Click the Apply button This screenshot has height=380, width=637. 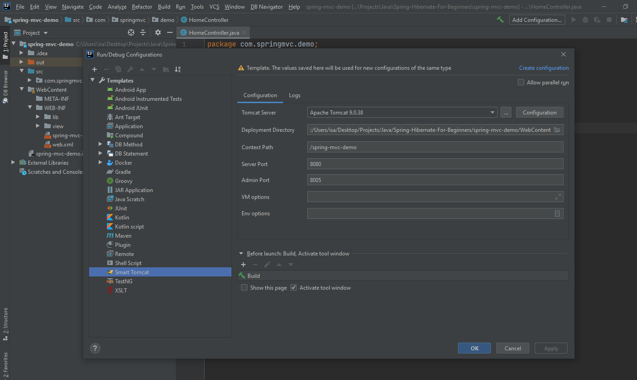click(551, 348)
